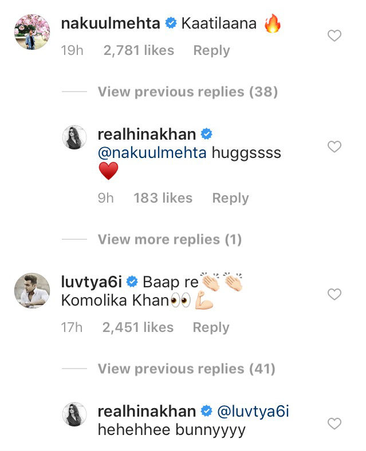366x451 pixels.
Task: Expand View previous replies (38)
Action: [x=187, y=92]
